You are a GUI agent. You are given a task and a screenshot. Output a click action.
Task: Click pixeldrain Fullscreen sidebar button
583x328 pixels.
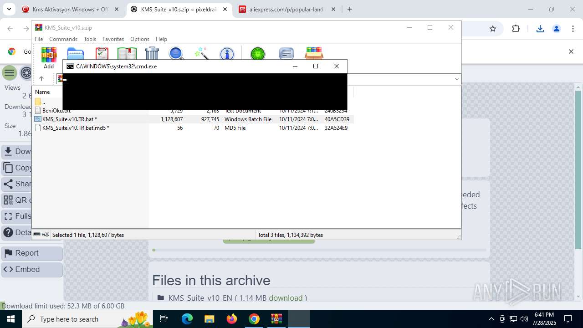16,216
